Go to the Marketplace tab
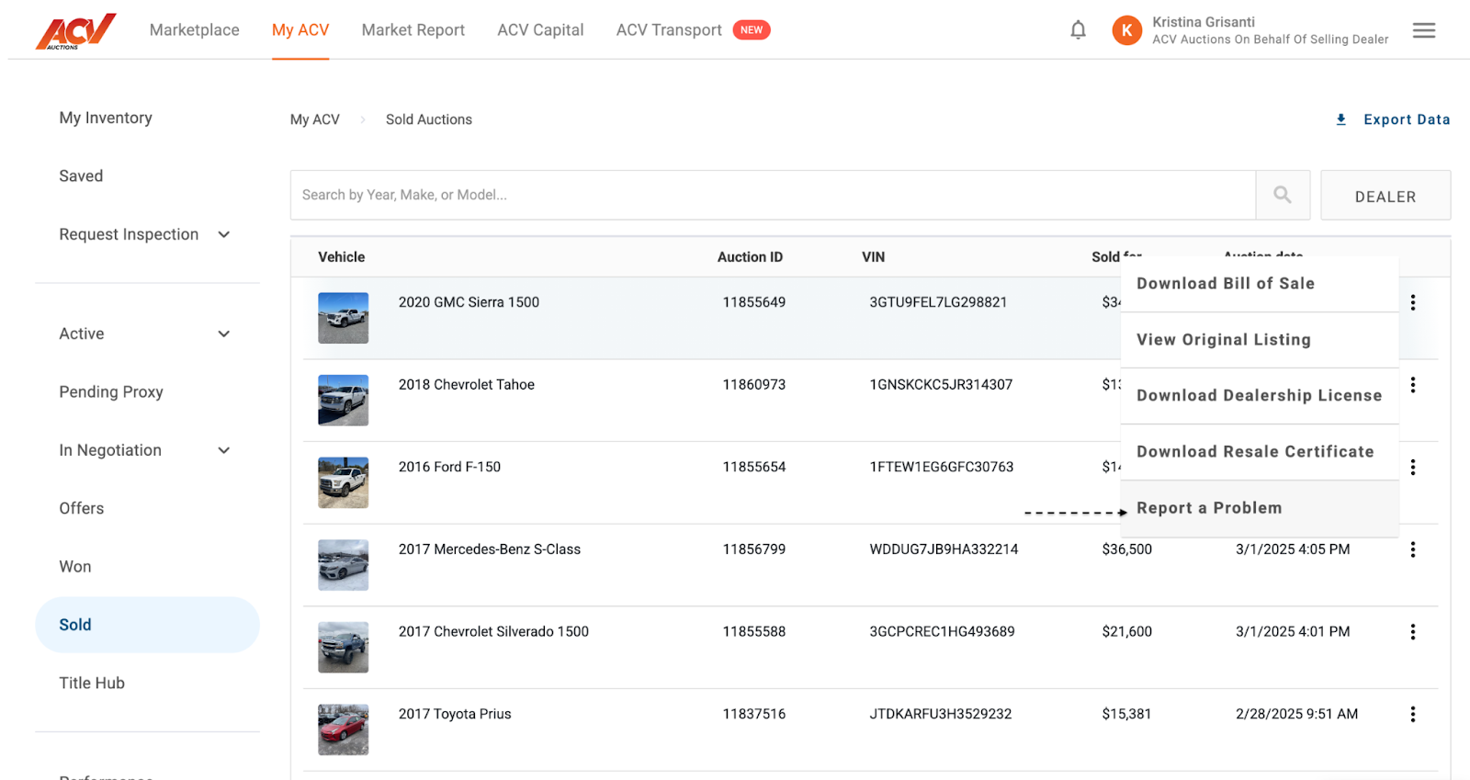The image size is (1470, 780). coord(195,30)
